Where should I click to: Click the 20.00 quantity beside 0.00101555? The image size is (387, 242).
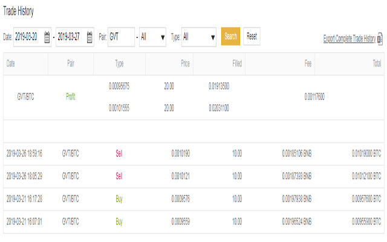tap(169, 108)
